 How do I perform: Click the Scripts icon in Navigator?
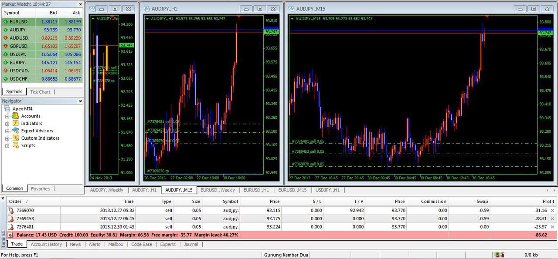[15, 145]
